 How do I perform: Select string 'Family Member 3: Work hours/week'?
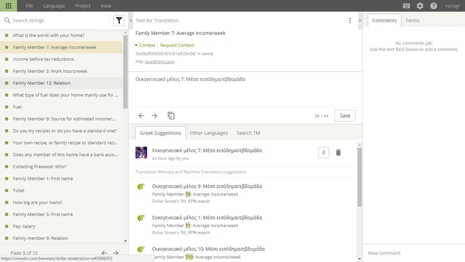61,71
